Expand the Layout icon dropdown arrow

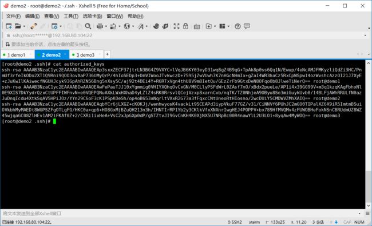pyautogui.click(x=228, y=26)
